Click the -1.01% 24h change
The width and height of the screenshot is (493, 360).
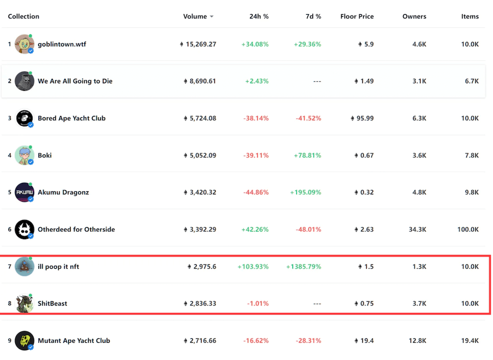pyautogui.click(x=258, y=303)
